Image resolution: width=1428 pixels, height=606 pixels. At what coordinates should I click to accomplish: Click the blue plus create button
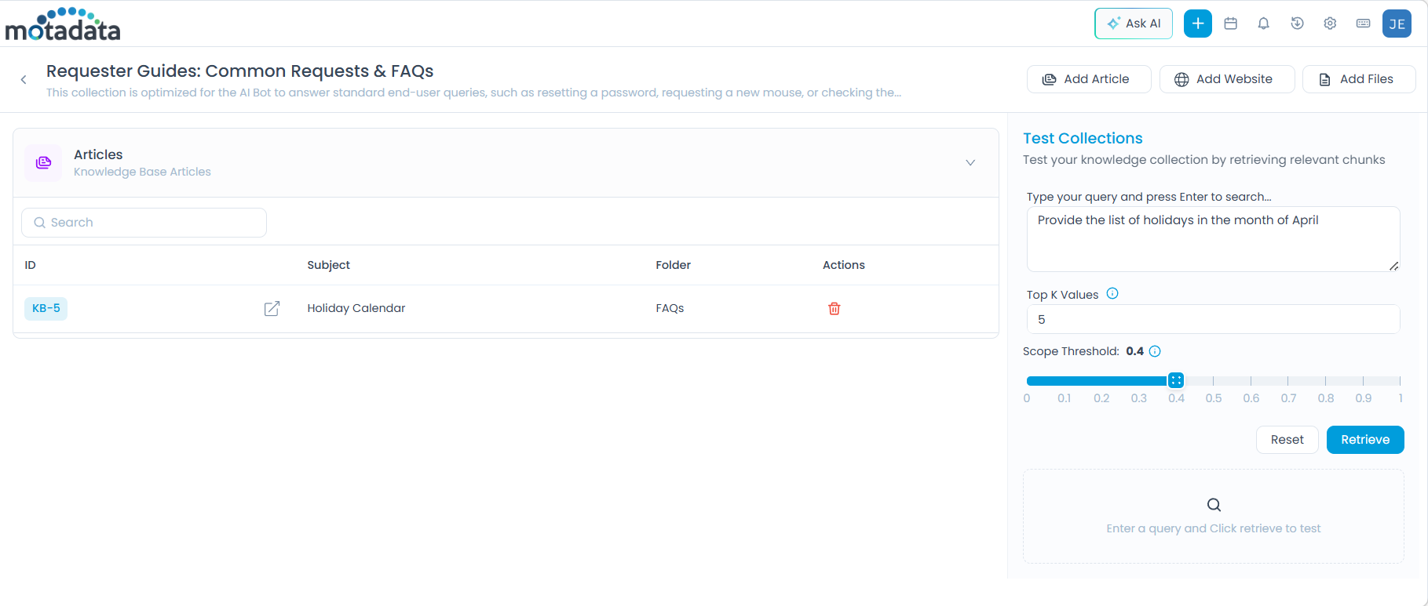point(1197,24)
